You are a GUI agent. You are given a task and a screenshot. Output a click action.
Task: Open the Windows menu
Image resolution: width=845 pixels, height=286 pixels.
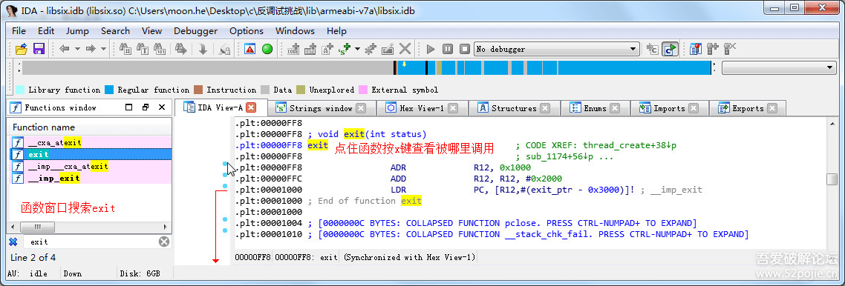(x=295, y=30)
